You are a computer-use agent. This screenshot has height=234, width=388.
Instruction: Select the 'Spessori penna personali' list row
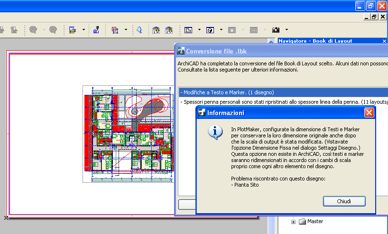(283, 102)
